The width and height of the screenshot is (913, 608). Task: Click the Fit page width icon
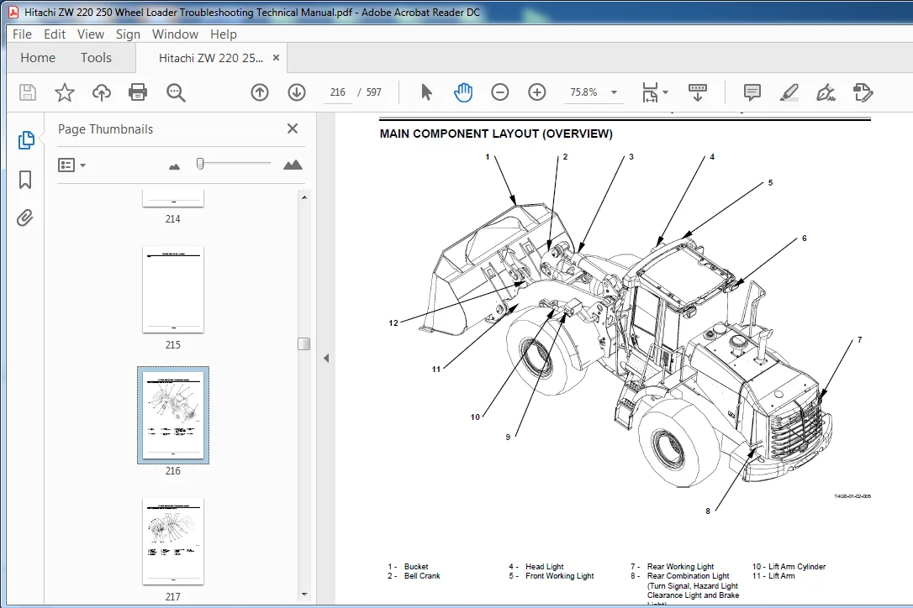click(x=650, y=92)
